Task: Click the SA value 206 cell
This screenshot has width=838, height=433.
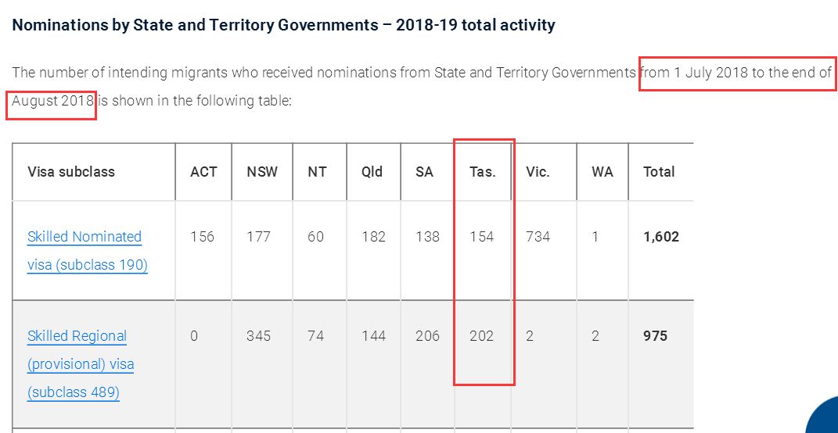Action: 427,336
